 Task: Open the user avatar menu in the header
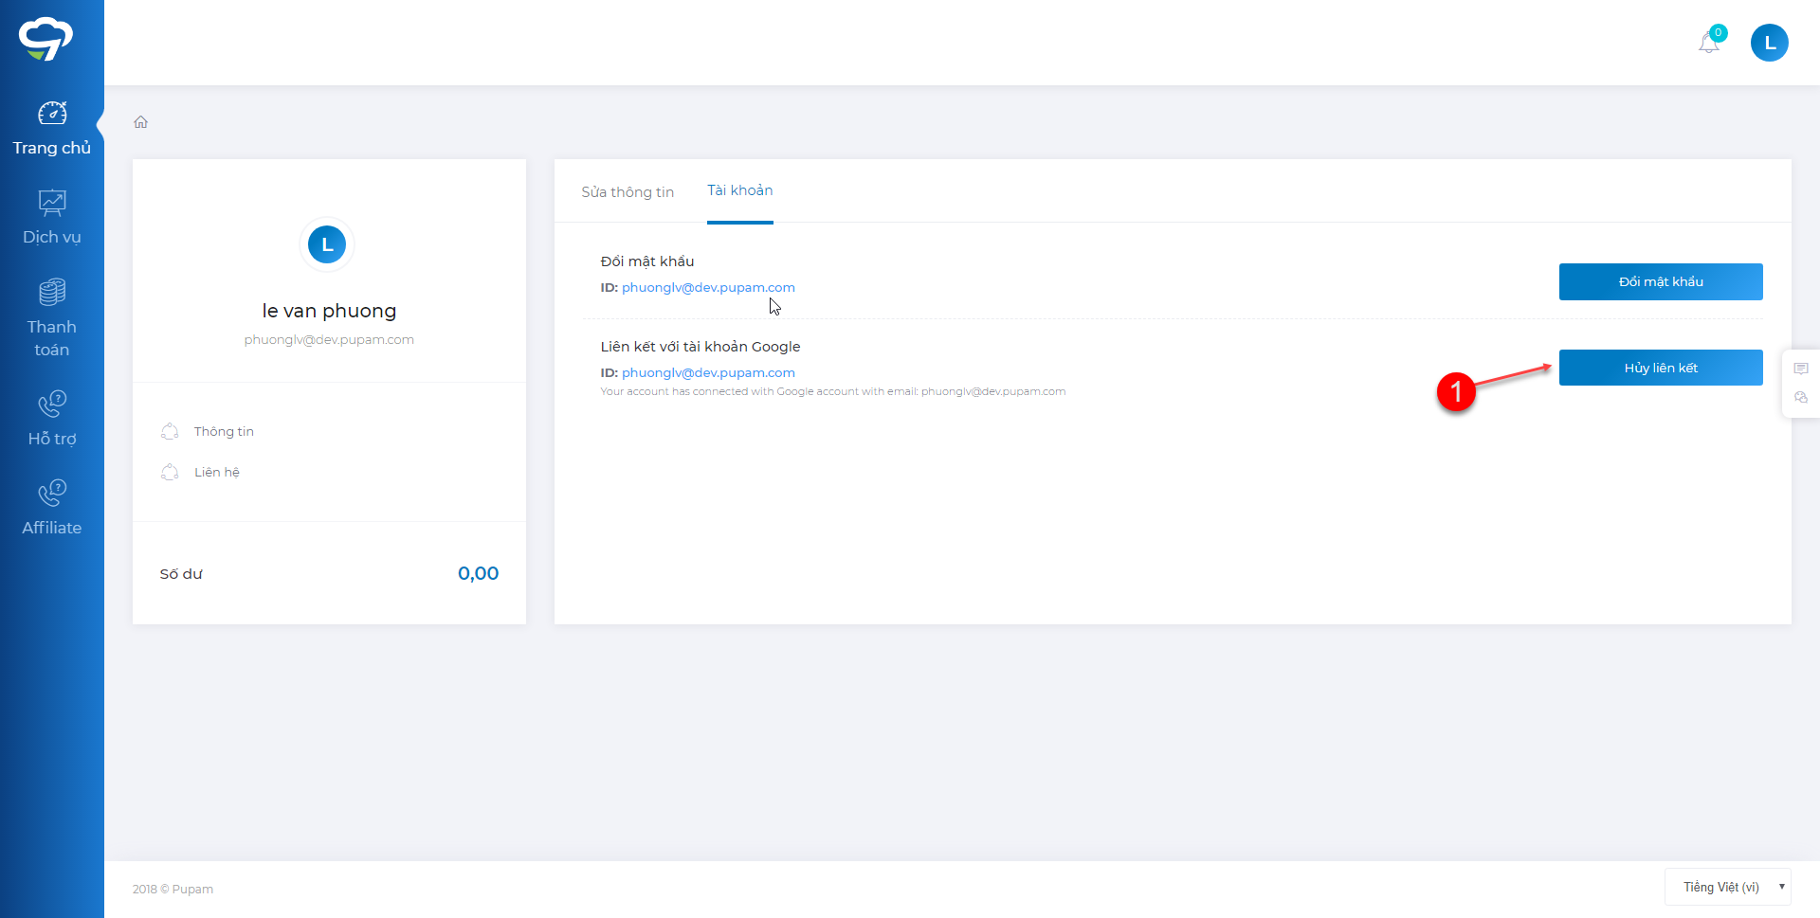(1769, 43)
